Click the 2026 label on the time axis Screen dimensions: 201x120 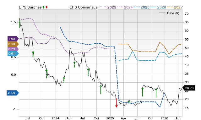165,118
